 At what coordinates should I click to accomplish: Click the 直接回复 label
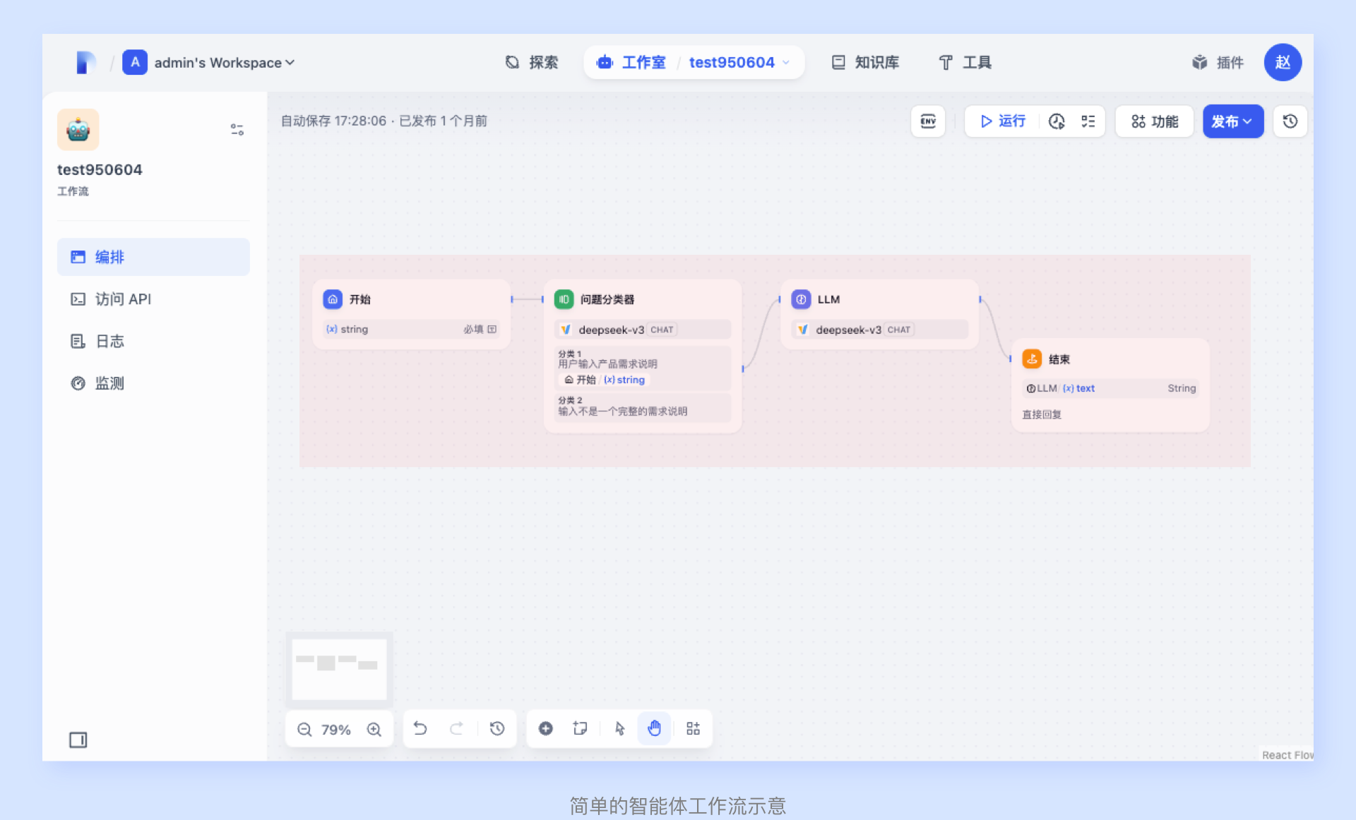1042,415
